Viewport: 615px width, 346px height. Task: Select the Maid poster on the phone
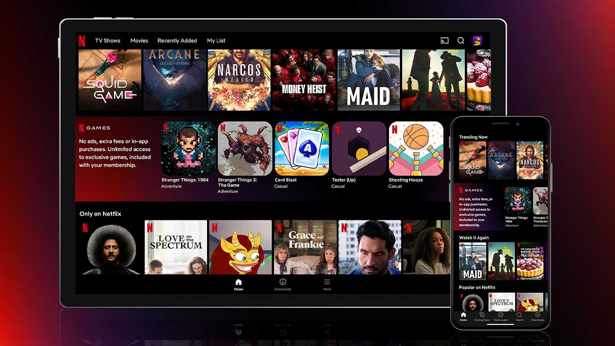(473, 261)
